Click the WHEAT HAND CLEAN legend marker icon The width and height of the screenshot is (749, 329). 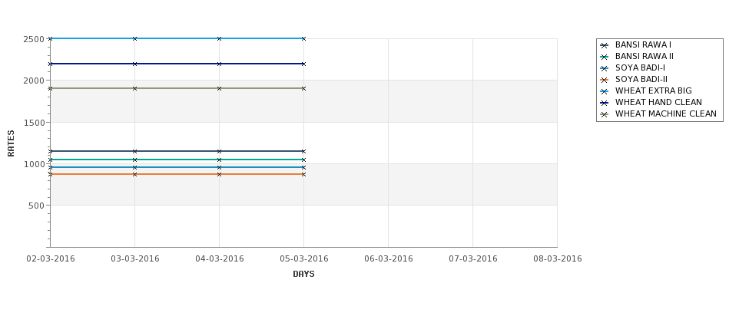coord(605,103)
